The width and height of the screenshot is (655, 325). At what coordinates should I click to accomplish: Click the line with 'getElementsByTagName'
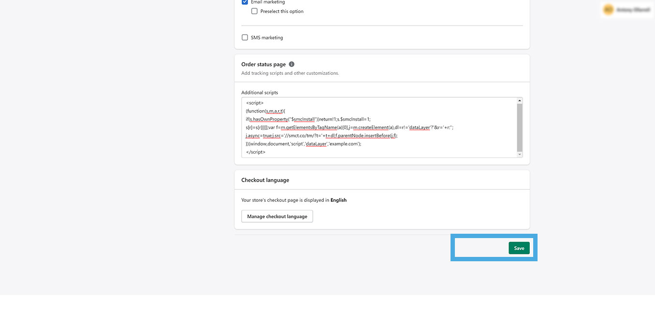(349, 127)
